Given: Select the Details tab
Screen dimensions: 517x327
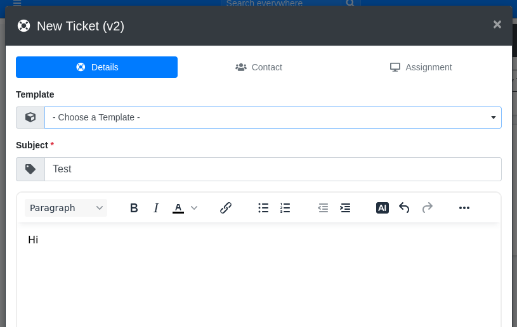Looking at the screenshot, I should click(x=96, y=67).
